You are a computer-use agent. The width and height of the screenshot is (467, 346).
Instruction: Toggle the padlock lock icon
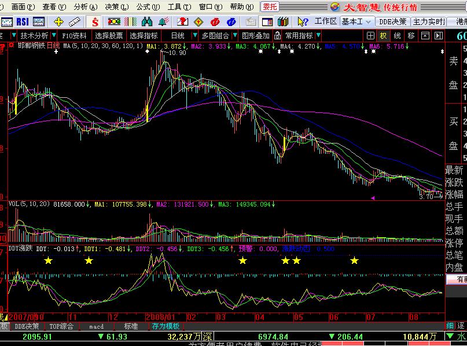[x=277, y=36]
